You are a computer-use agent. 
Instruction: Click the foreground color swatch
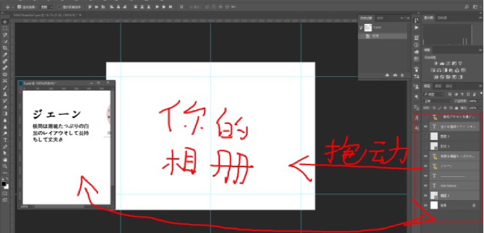(x=4, y=184)
